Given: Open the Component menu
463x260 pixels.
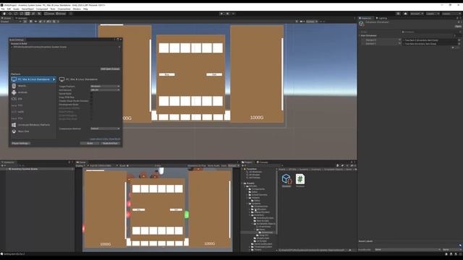Looking at the screenshot, I should pos(42,9).
